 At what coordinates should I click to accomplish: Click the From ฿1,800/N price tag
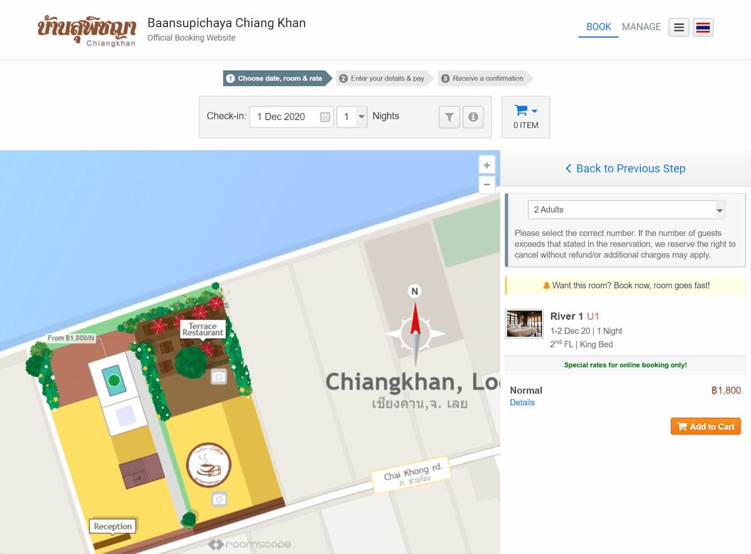[x=71, y=338]
